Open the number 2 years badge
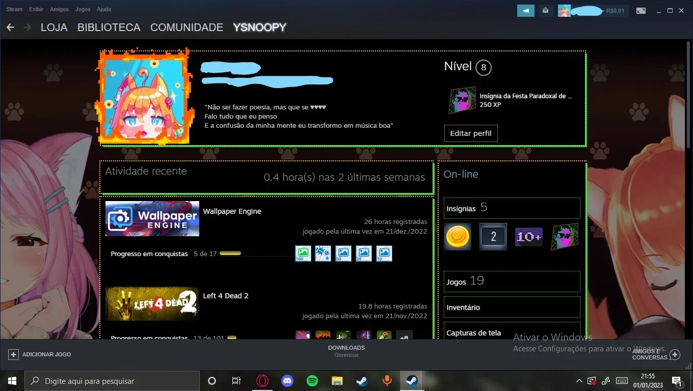 [x=493, y=237]
